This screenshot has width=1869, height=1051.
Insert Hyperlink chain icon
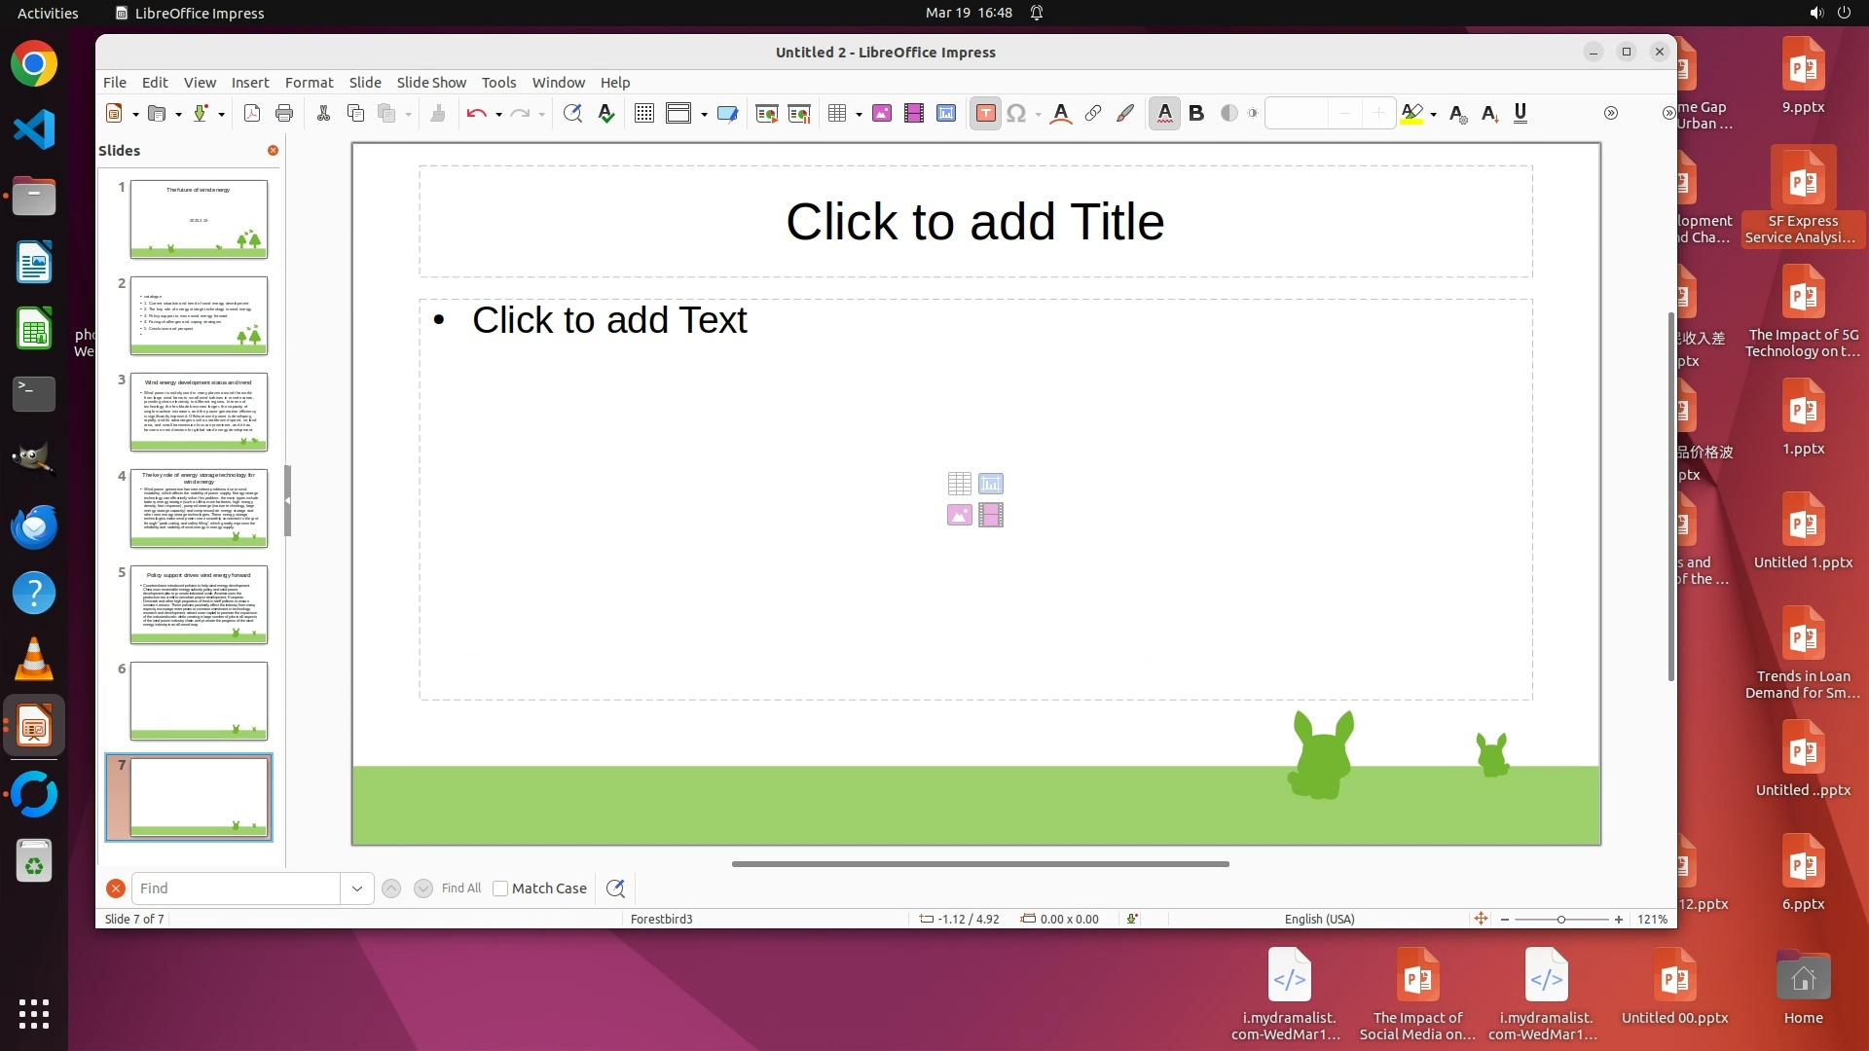1093,114
